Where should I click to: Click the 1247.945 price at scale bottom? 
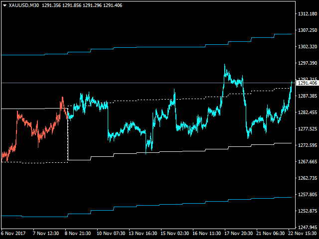coord(306,228)
